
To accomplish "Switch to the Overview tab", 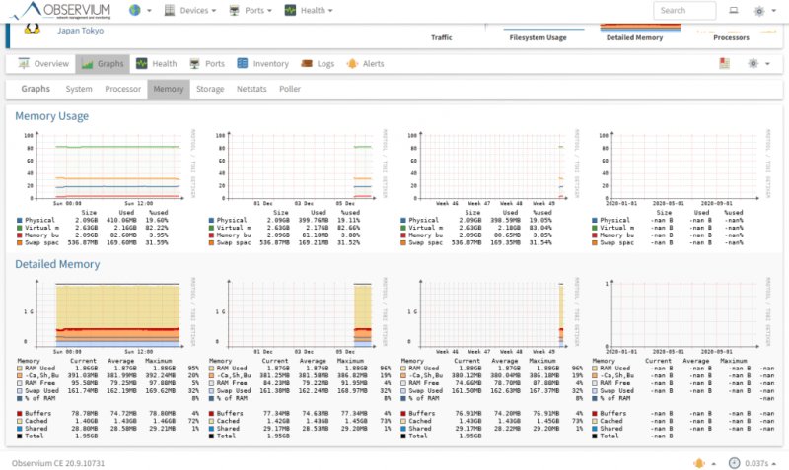I will [x=43, y=64].
